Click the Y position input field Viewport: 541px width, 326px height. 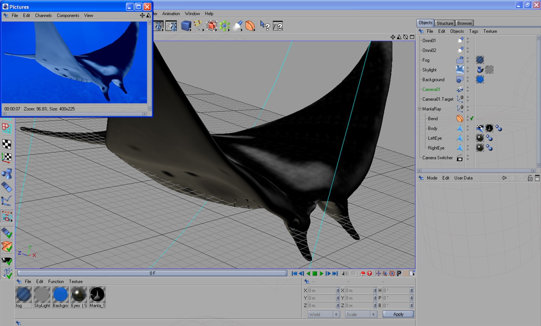point(322,298)
